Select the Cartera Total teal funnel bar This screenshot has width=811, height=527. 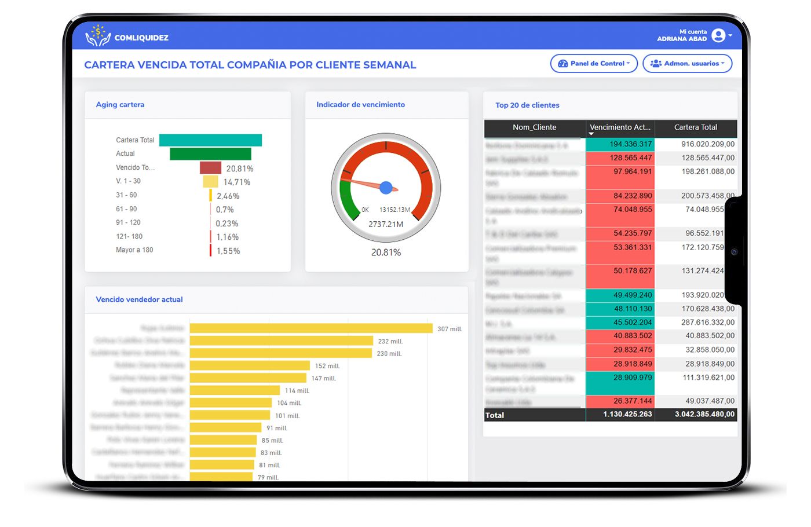click(210, 140)
